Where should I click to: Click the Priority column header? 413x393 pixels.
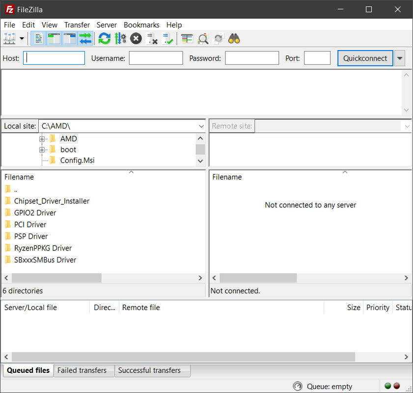point(378,308)
